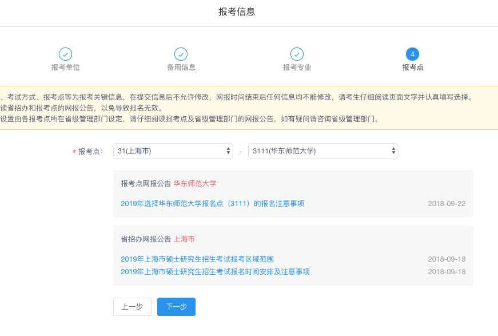Open 2019年上海市硕士研究生招生考试报名时间安排及注意事项 link
Image resolution: width=498 pixels, height=336 pixels.
pyautogui.click(x=216, y=272)
